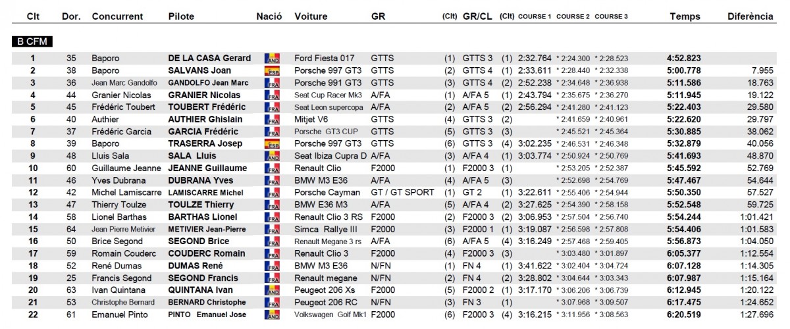Viewport: 790px width, 329px height.
Task: Click the COURSE 1 column header
Action: point(535,16)
